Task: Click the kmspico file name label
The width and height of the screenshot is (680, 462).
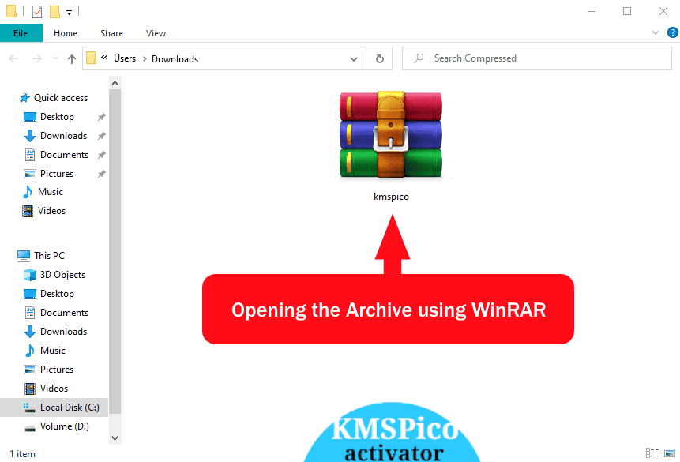Action: (x=391, y=197)
